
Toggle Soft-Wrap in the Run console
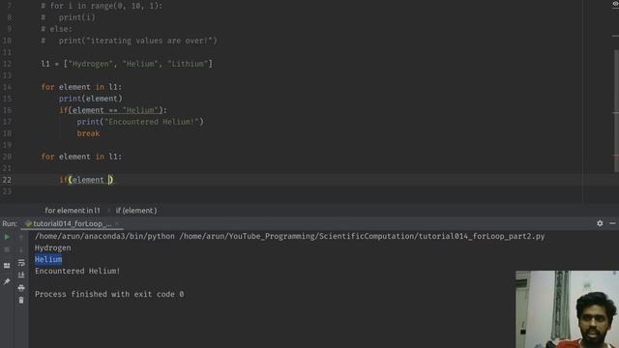(21, 263)
